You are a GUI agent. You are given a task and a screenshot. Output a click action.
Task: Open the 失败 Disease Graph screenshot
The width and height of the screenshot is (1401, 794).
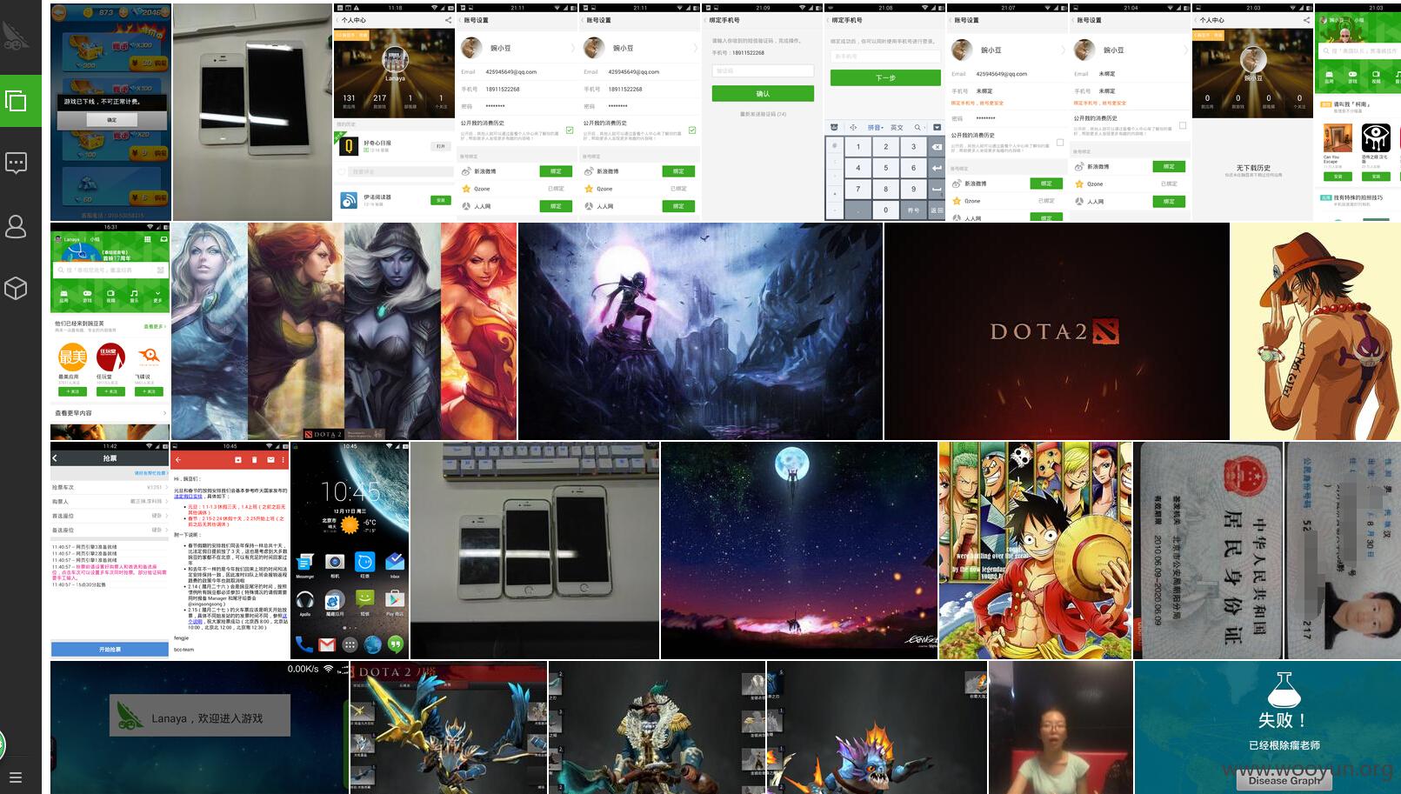(x=1268, y=727)
